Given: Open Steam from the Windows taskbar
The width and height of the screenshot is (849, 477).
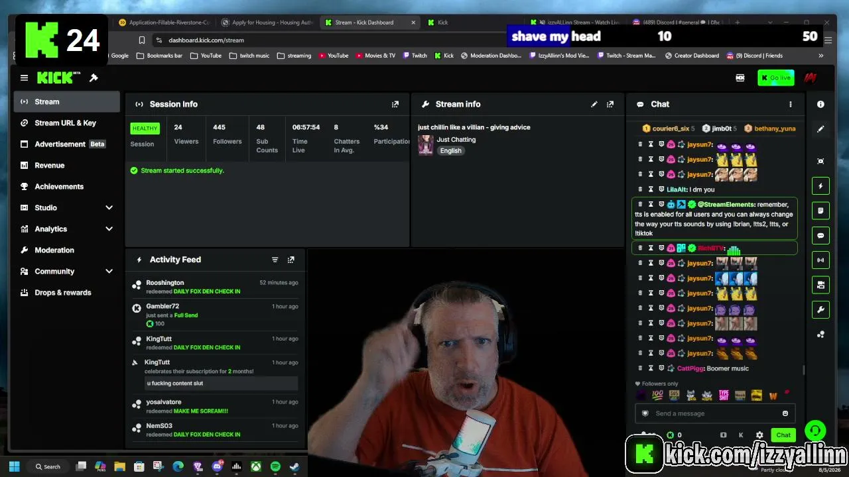Looking at the screenshot, I should point(294,466).
